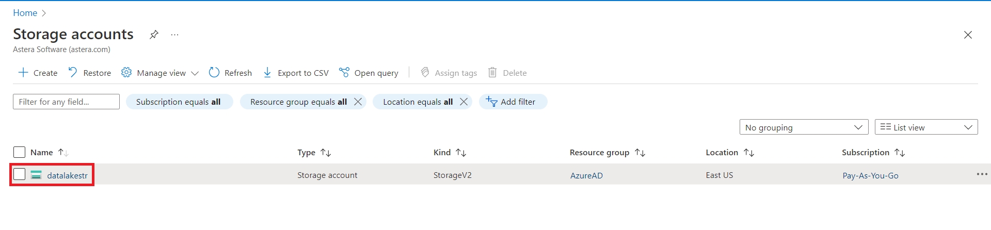Click the Filter for any field box
The image size is (991, 230).
pos(66,102)
